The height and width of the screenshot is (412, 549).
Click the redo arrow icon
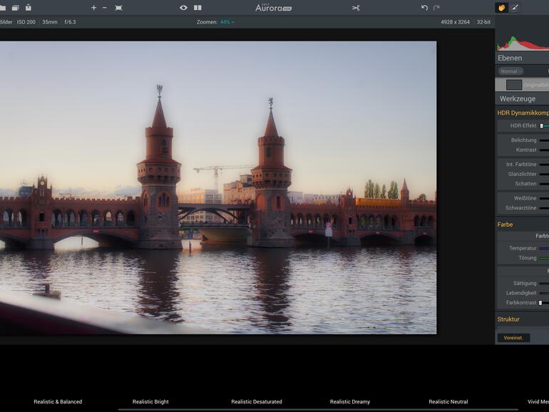[x=436, y=8]
